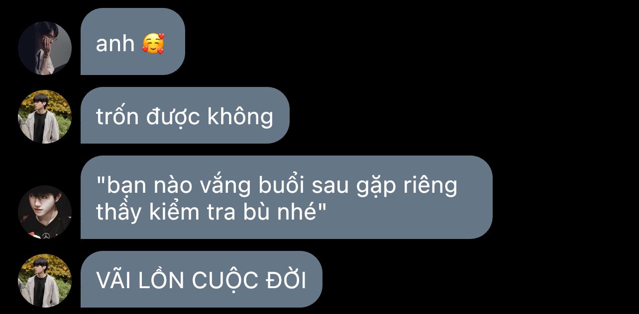639x314 pixels.
Task: Click the smiling face with hearts emoji
Action: coord(153,44)
